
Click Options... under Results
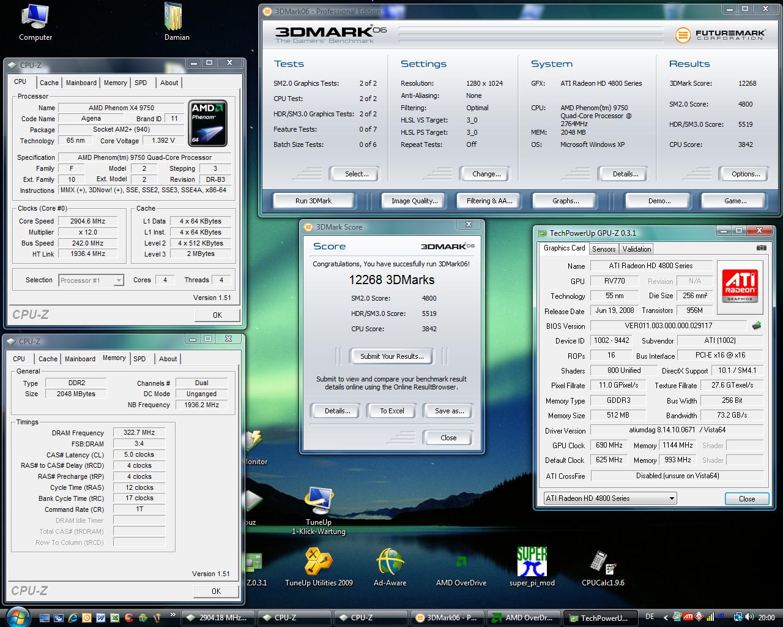[x=746, y=174]
